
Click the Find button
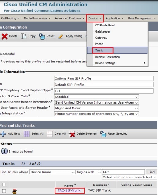coord(151,172)
